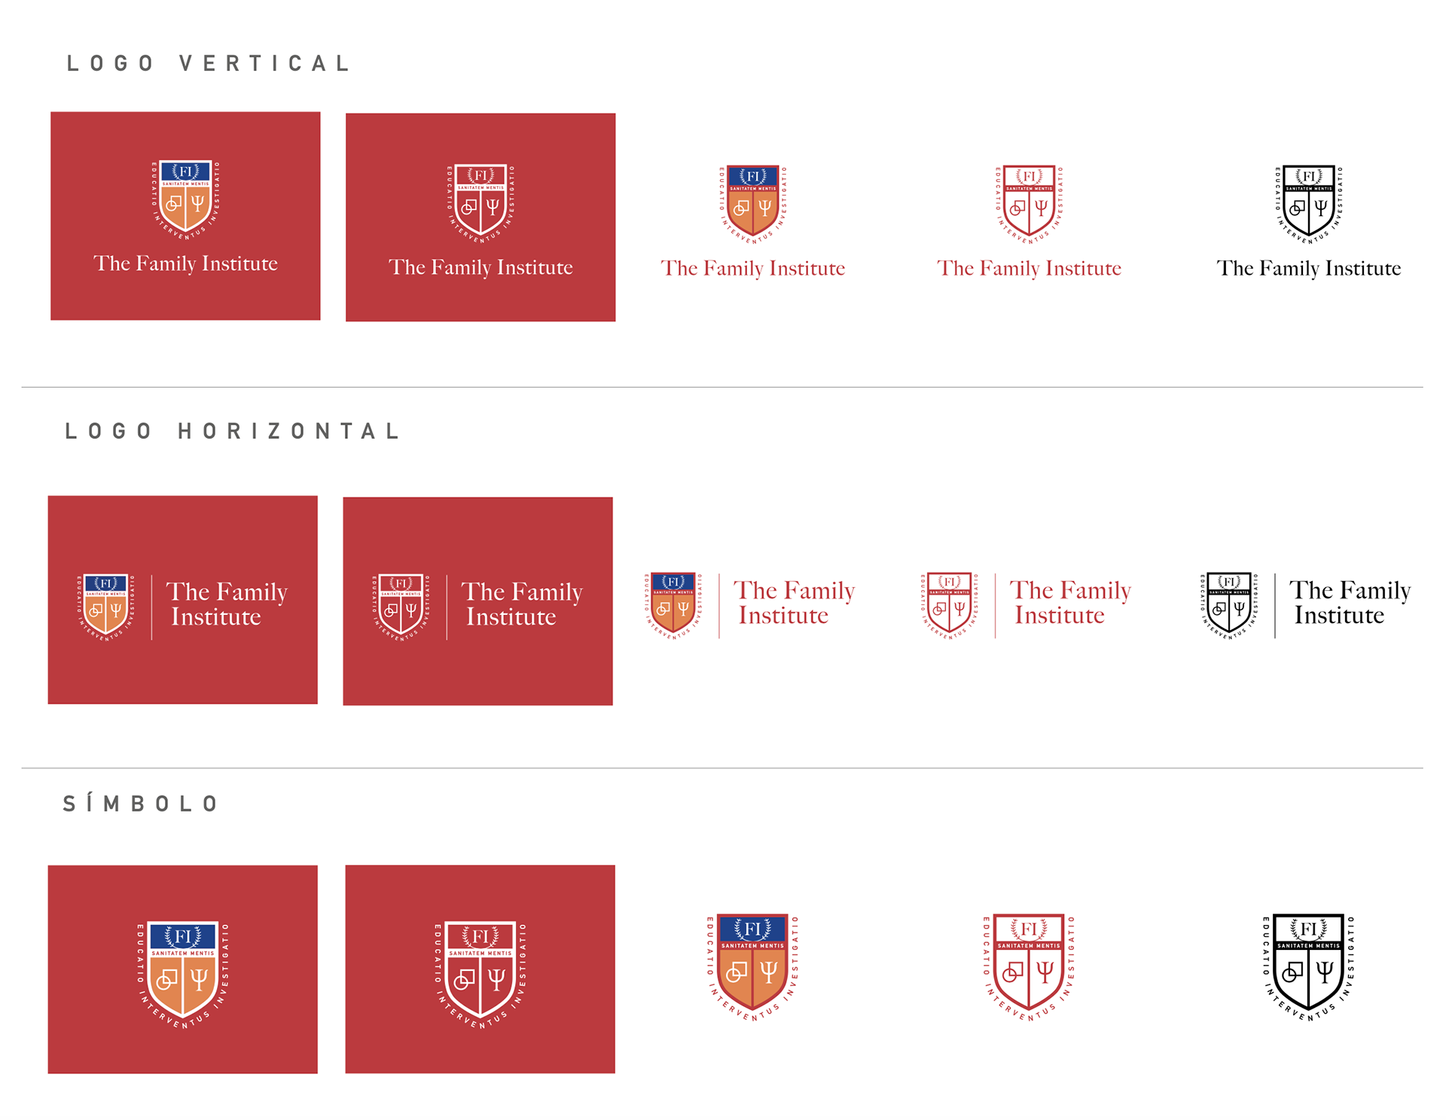Click full-color símbolo shield on white background

752,966
